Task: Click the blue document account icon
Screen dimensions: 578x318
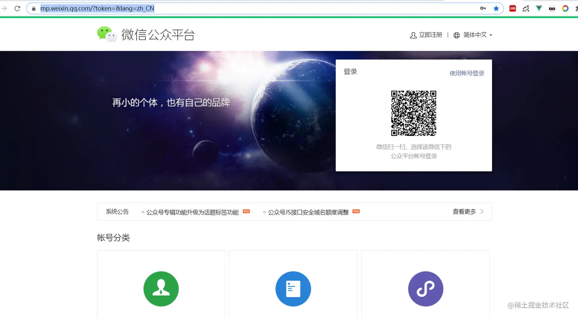Action: pos(293,289)
